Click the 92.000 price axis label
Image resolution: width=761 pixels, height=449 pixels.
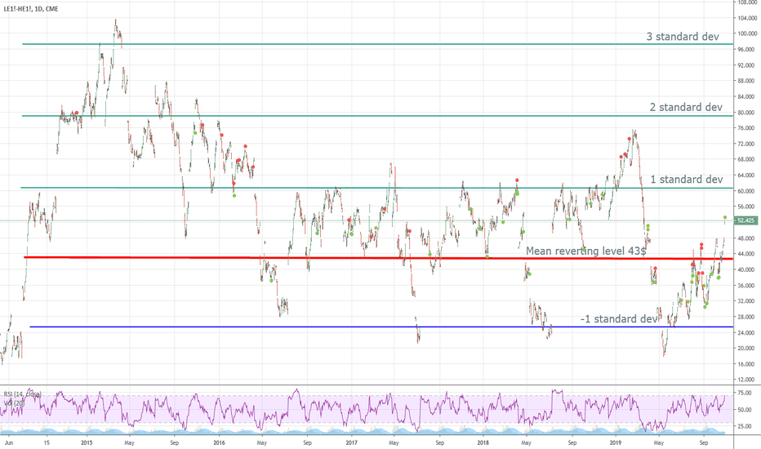point(747,65)
